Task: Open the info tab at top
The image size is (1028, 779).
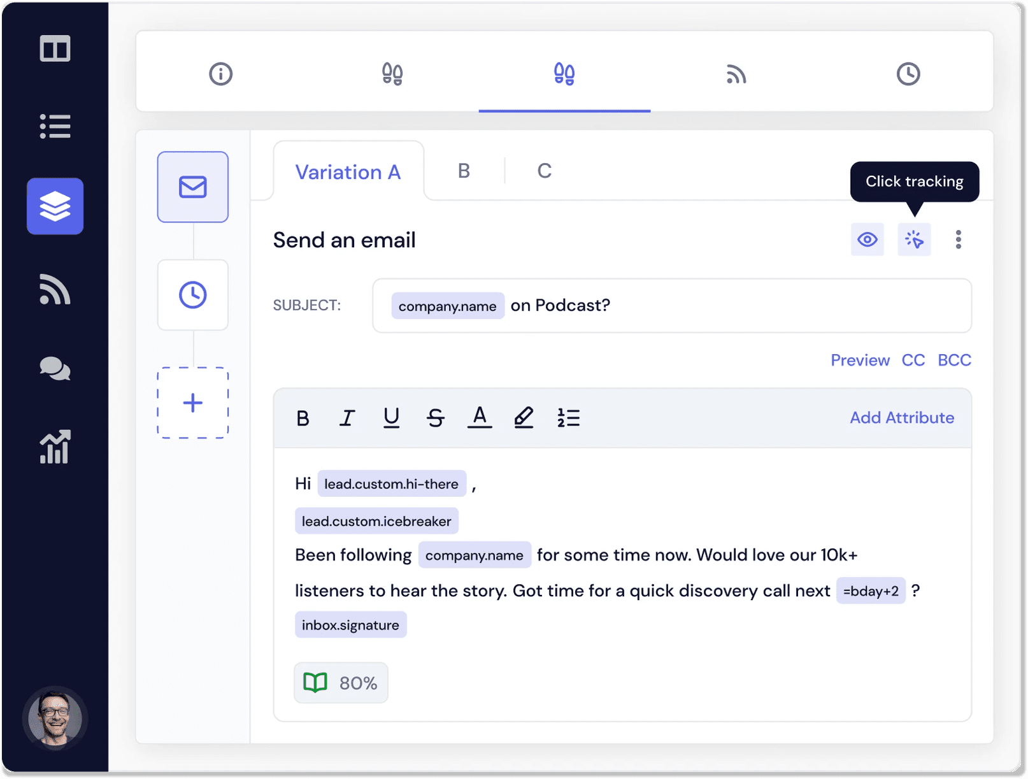Action: click(221, 74)
